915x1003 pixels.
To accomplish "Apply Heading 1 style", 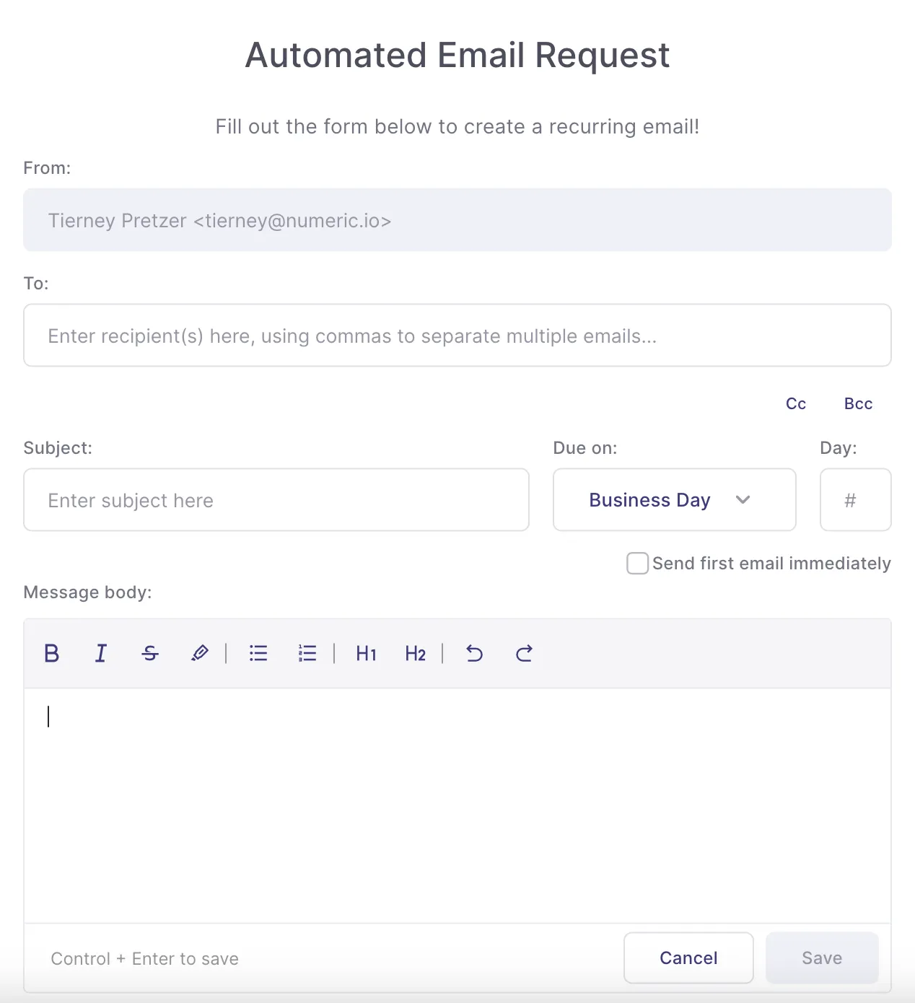I will pyautogui.click(x=366, y=653).
